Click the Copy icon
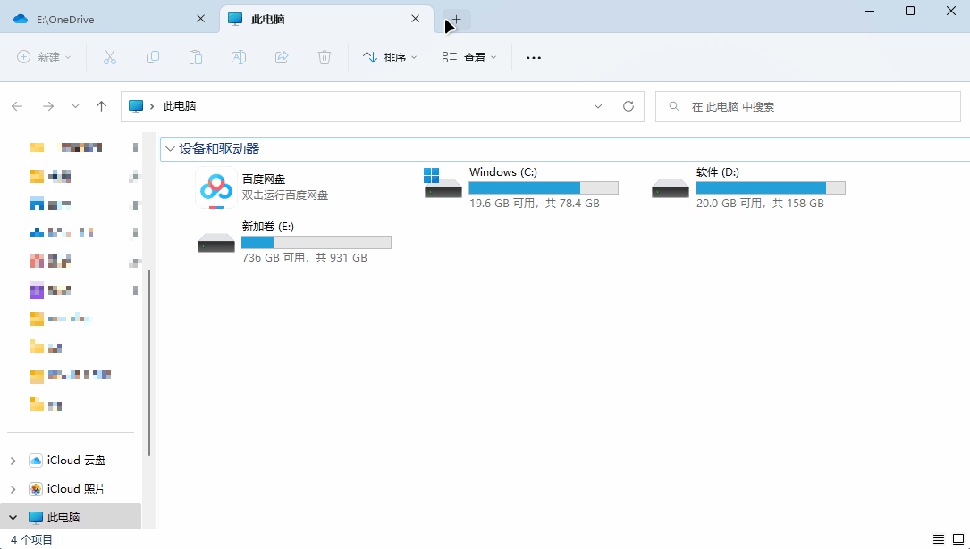Screen dimensions: 970x549 tap(152, 57)
